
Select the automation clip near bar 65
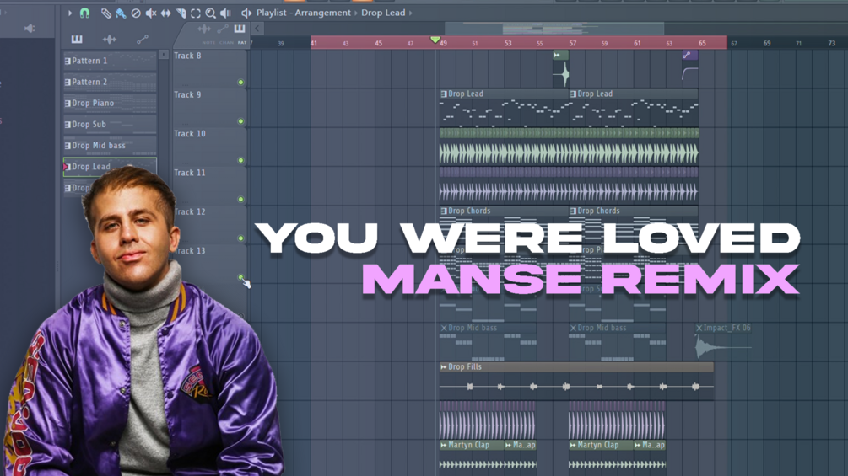pyautogui.click(x=689, y=68)
